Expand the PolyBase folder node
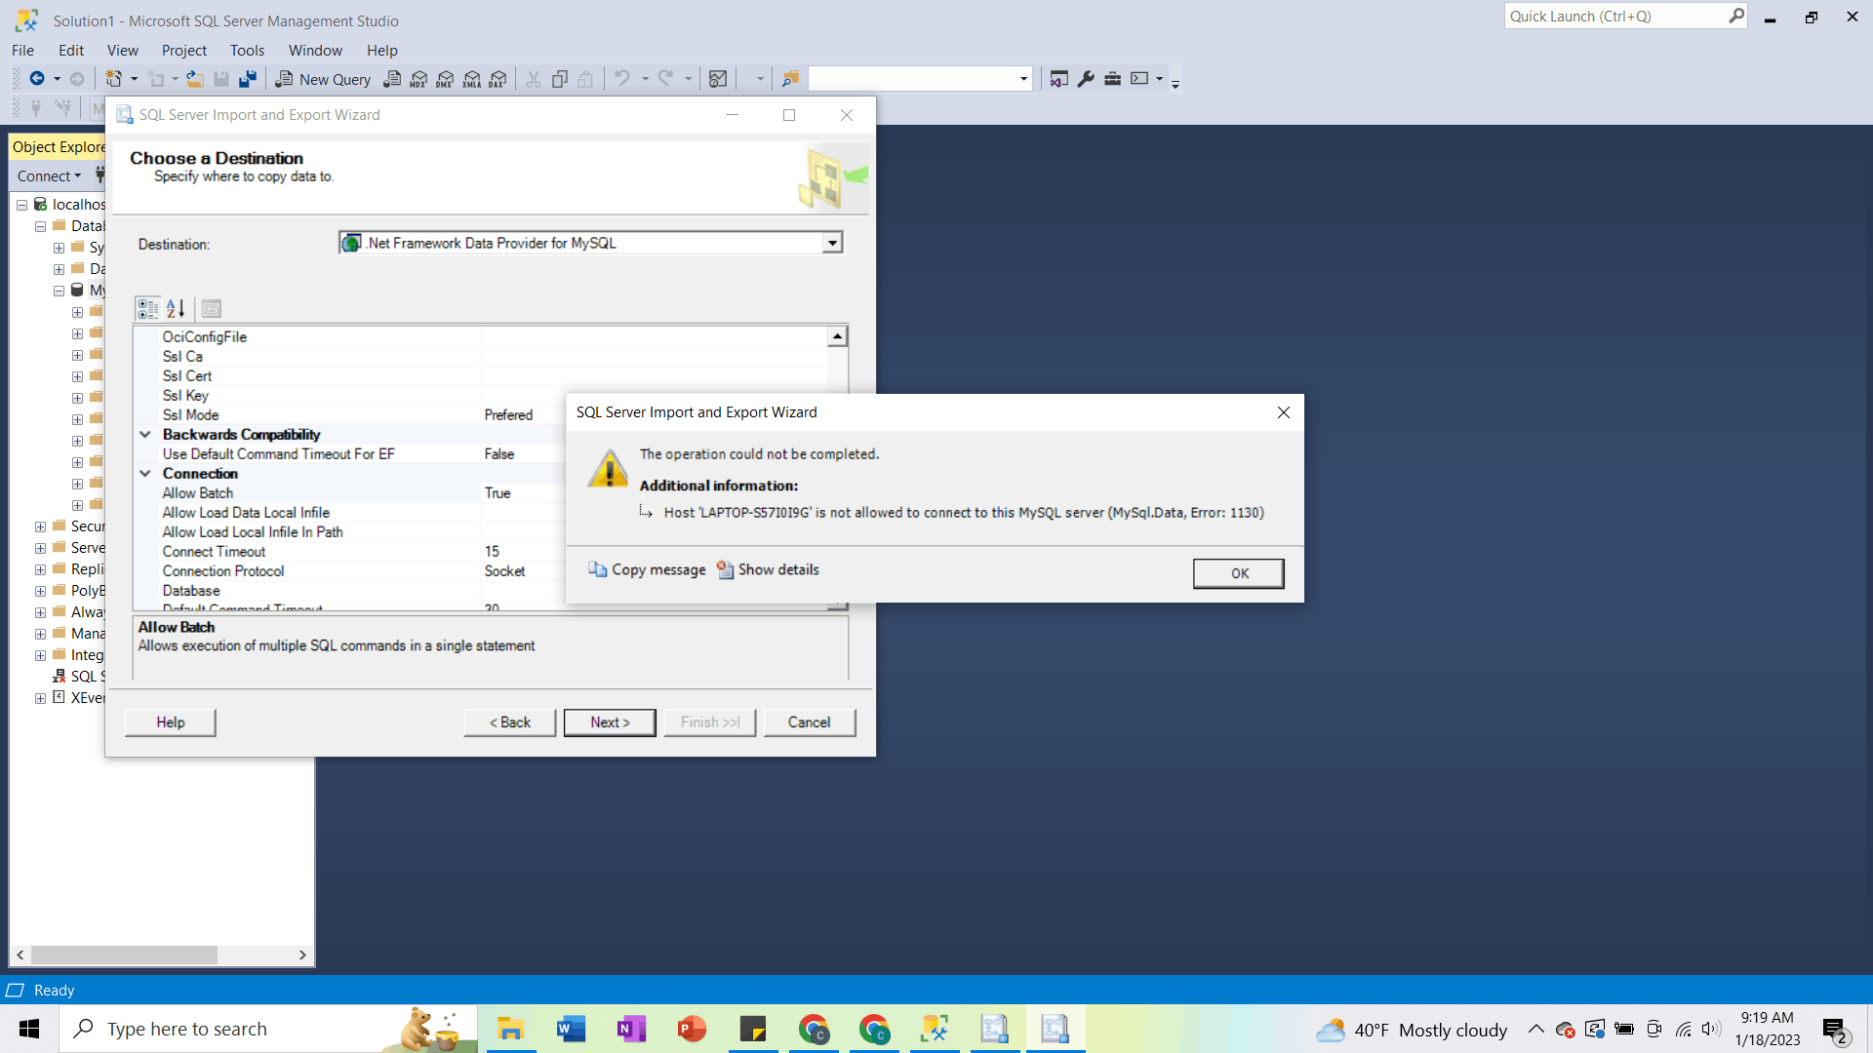1873x1053 pixels. pyautogui.click(x=40, y=591)
